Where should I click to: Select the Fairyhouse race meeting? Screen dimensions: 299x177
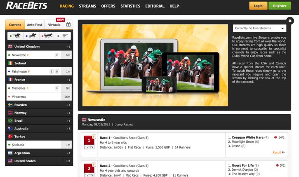pos(39,71)
